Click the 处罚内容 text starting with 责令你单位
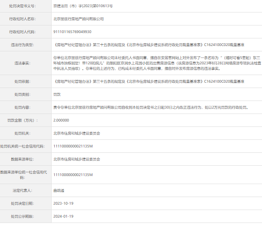Image resolution: width=262 pixels, height=227 pixels. click(151, 108)
